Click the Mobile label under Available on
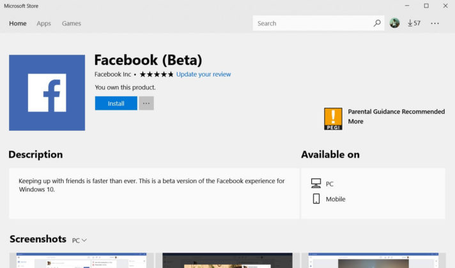 (335, 199)
